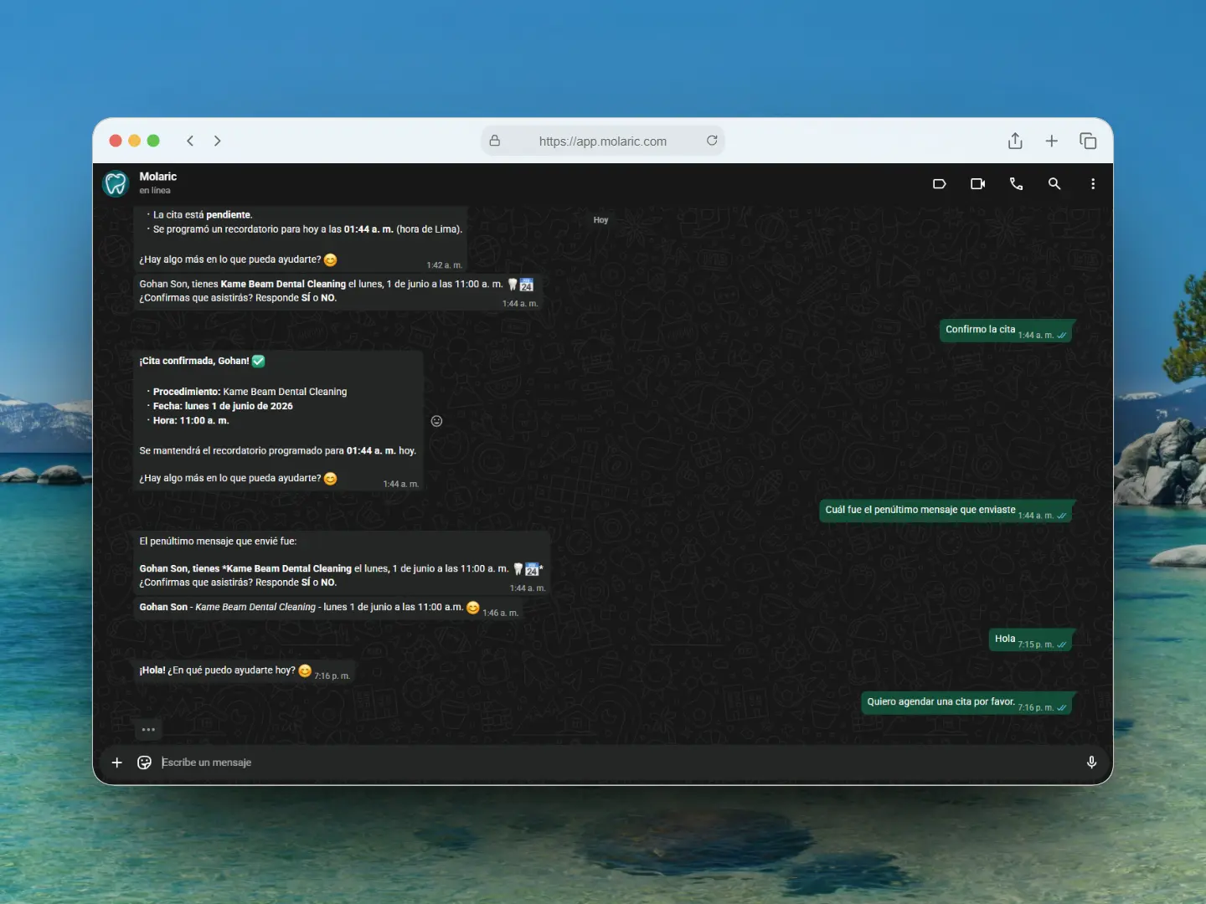
Task: Go back with the browser back arrow
Action: coord(190,141)
